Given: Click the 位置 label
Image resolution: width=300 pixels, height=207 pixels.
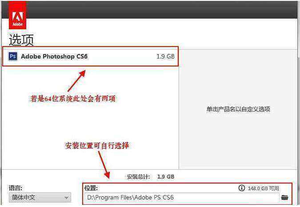Looking at the screenshot, I should (91, 188).
